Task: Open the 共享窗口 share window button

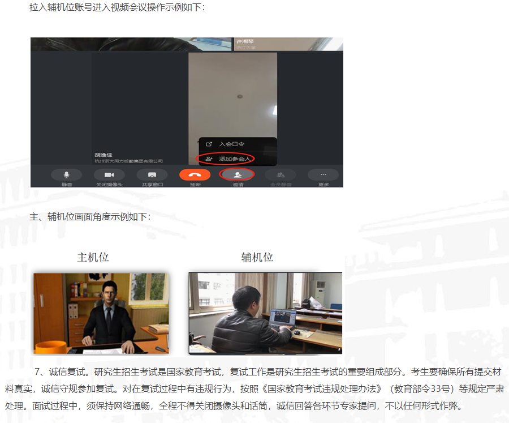Action: 152,175
